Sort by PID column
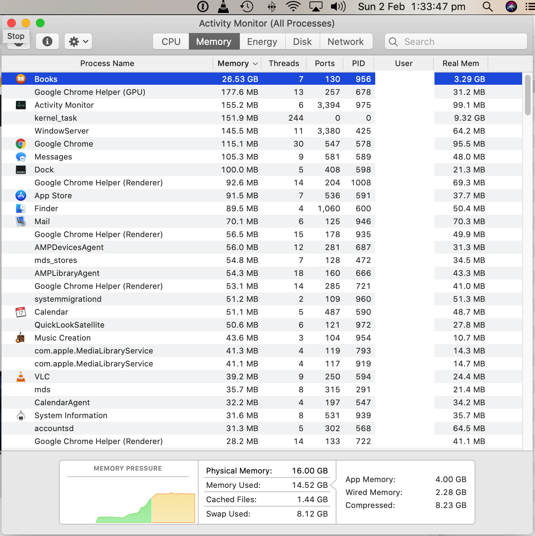 pyautogui.click(x=358, y=63)
